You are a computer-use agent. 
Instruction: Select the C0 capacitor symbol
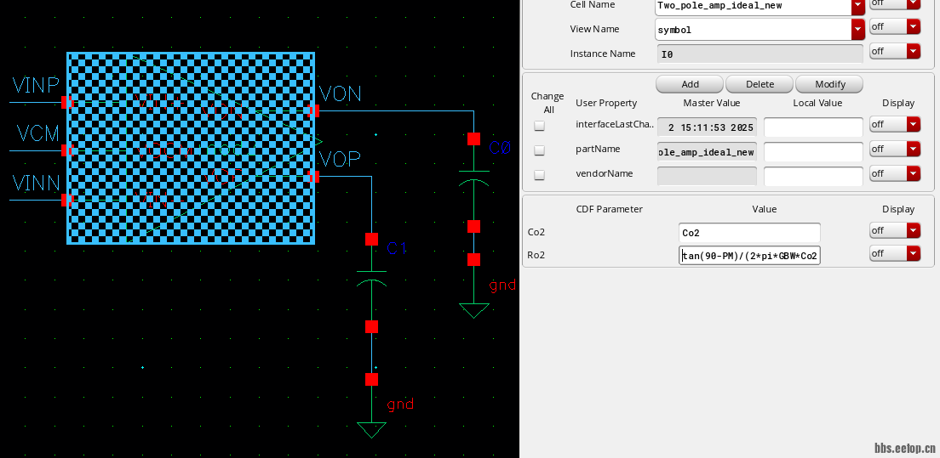click(x=473, y=182)
